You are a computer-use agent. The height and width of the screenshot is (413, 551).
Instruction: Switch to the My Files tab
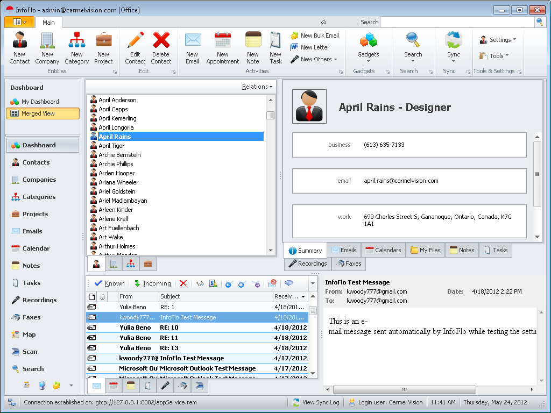tap(425, 250)
